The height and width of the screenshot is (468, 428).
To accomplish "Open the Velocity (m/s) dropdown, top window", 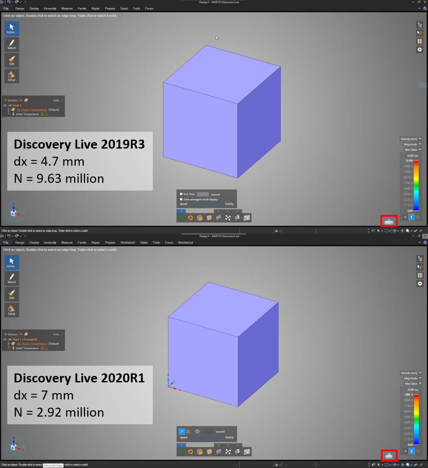I will [411, 139].
